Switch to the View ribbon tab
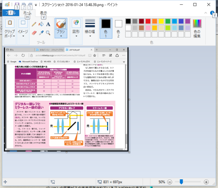 (x=44, y=13)
